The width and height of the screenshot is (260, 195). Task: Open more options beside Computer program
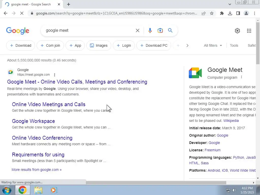(241, 77)
